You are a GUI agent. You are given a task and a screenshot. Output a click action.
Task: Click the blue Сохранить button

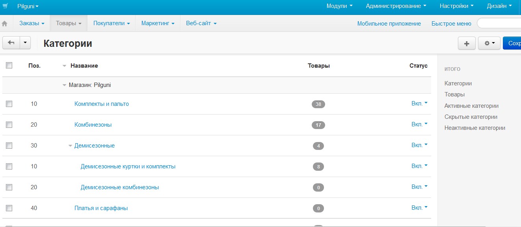[x=512, y=43]
